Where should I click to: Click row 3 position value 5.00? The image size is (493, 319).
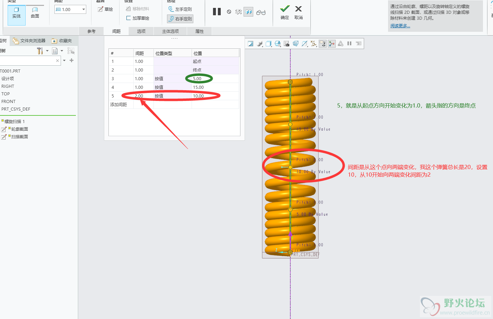coord(197,78)
